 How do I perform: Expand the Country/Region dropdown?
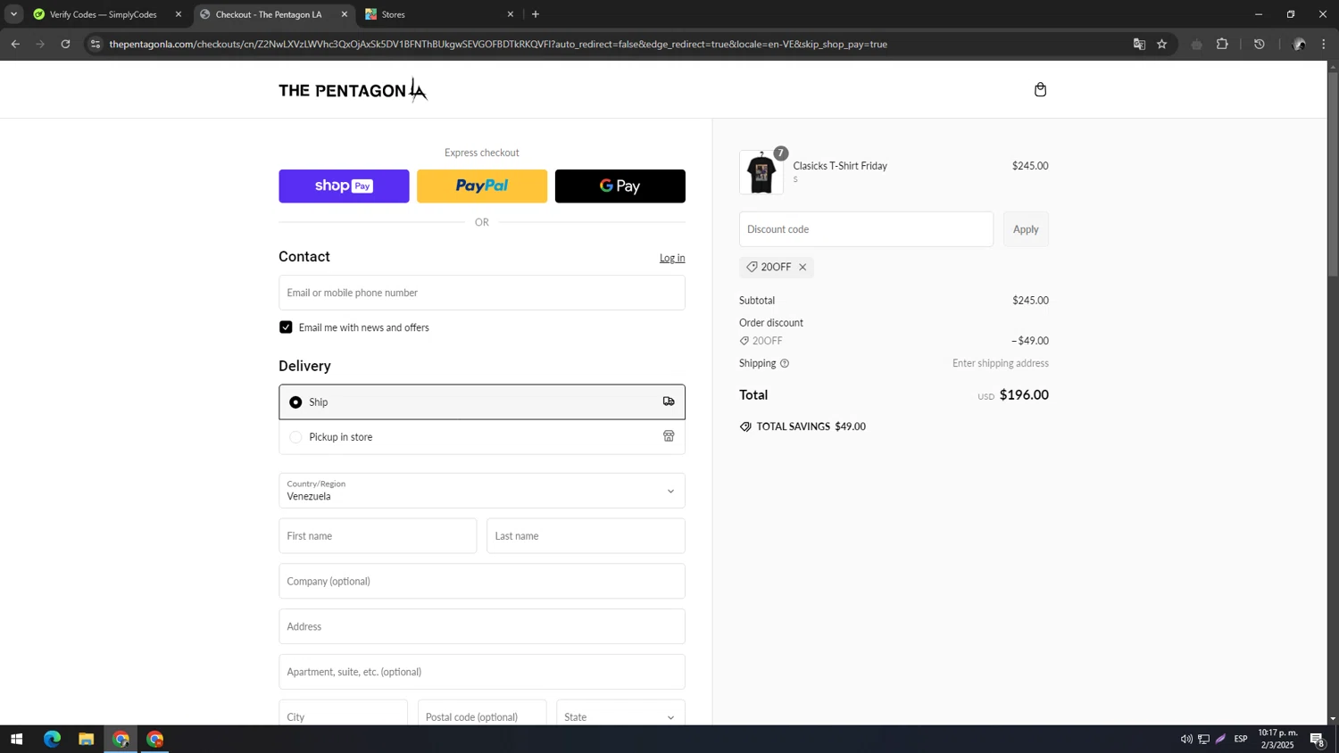[x=481, y=491]
